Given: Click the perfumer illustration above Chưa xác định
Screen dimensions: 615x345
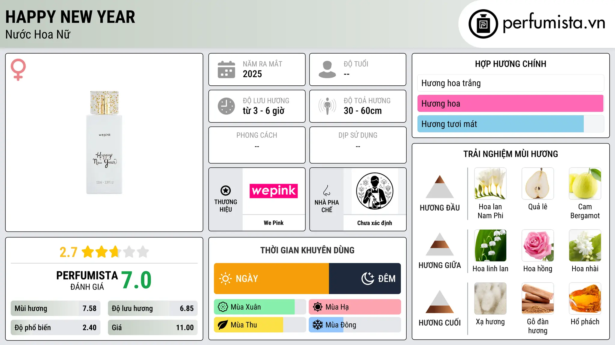Looking at the screenshot, I should coord(375,191).
